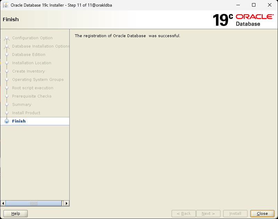The image size is (278, 219).
Task: Click the Java installer icon in title bar
Action: pos(6,5)
